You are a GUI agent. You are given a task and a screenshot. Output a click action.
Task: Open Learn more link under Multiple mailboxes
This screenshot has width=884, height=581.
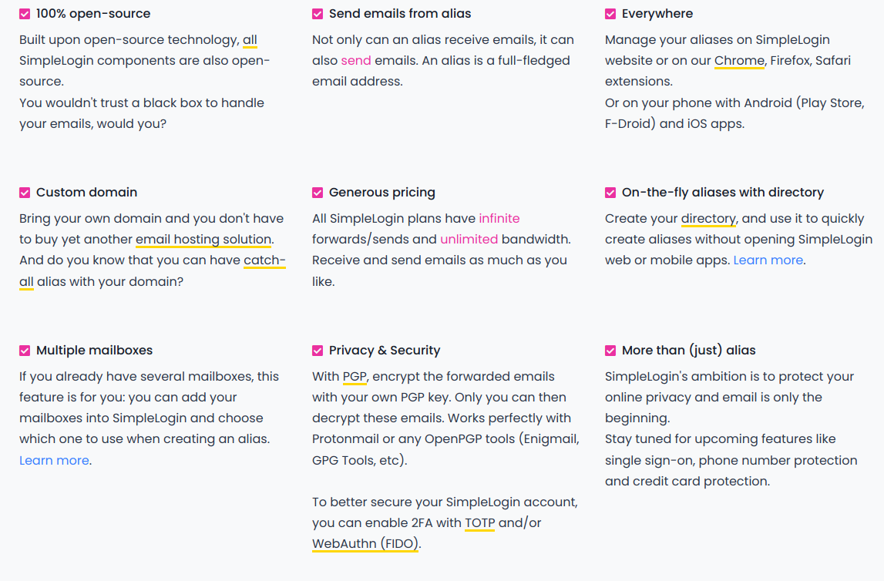click(54, 461)
